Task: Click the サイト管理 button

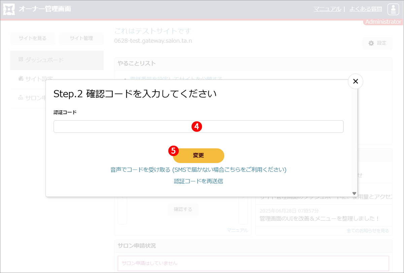Action: coord(81,38)
